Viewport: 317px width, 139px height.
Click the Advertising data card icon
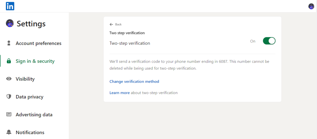[9, 114]
